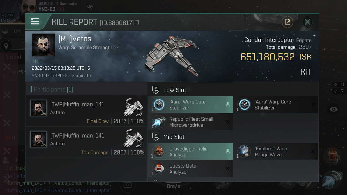Open the Local chat tab
Image resolution: width=347 pixels, height=195 pixels.
pyautogui.click(x=14, y=57)
